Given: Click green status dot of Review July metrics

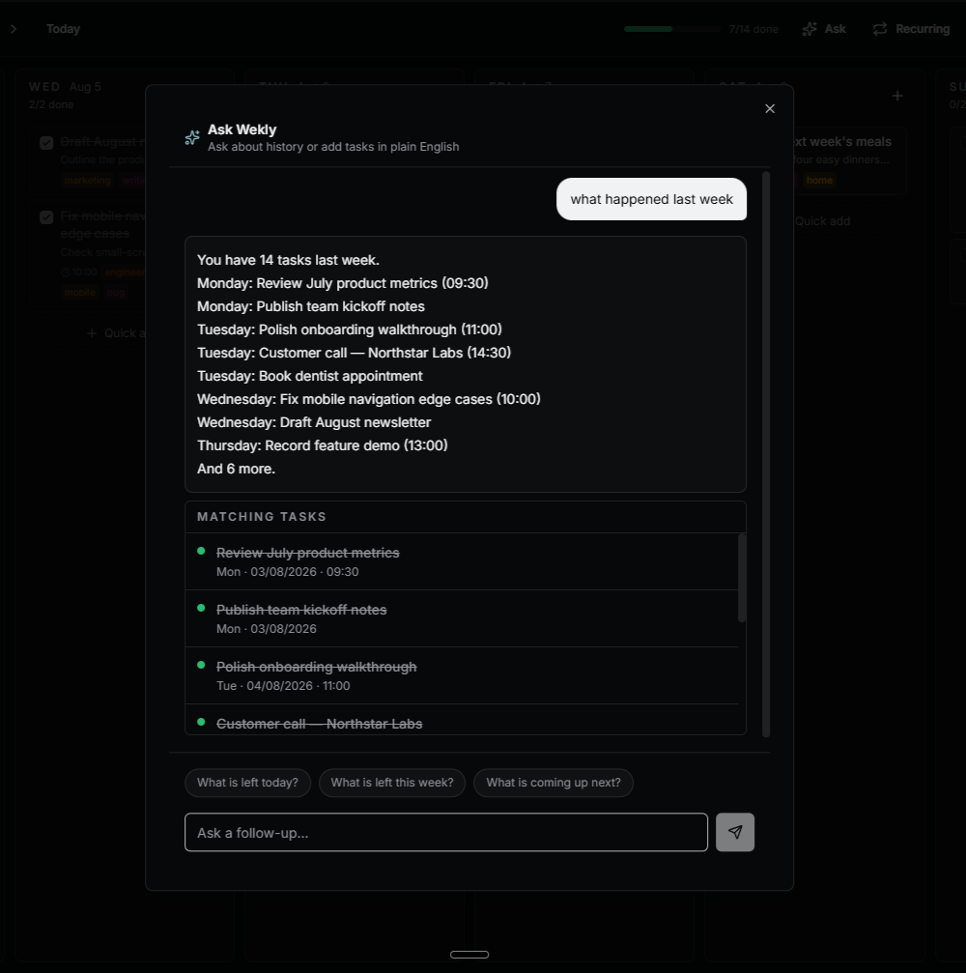Looking at the screenshot, I should click(201, 551).
